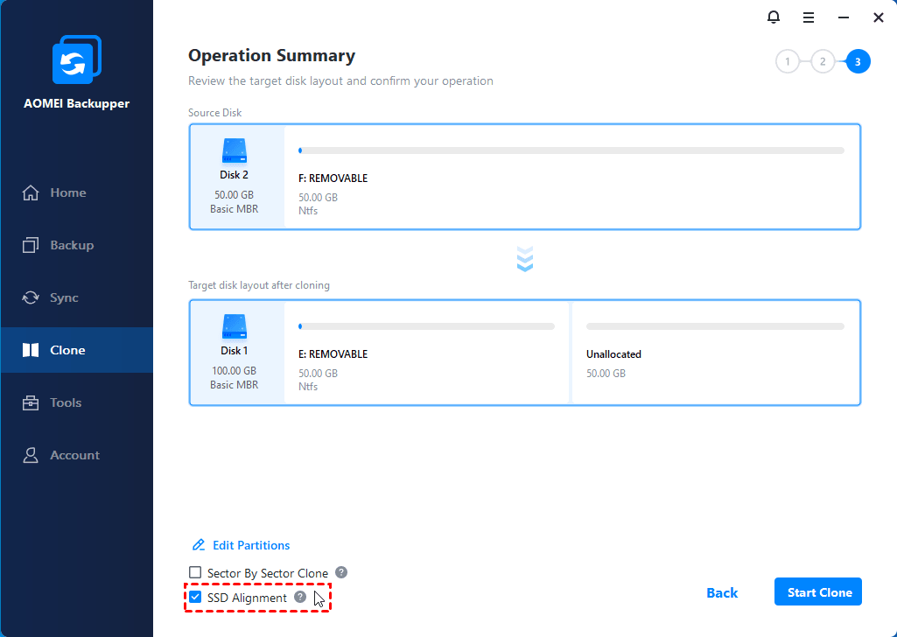This screenshot has height=637, width=897.
Task: Minimize the Backupper window
Action: [x=844, y=17]
